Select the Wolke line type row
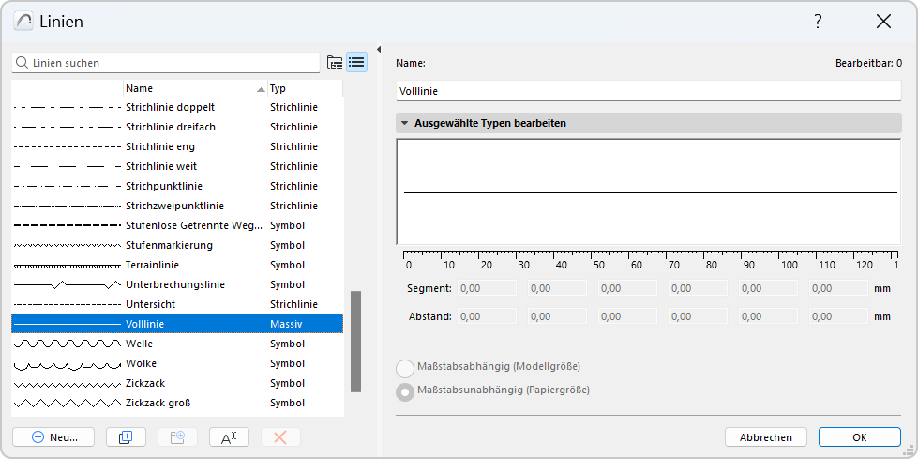 click(177, 363)
